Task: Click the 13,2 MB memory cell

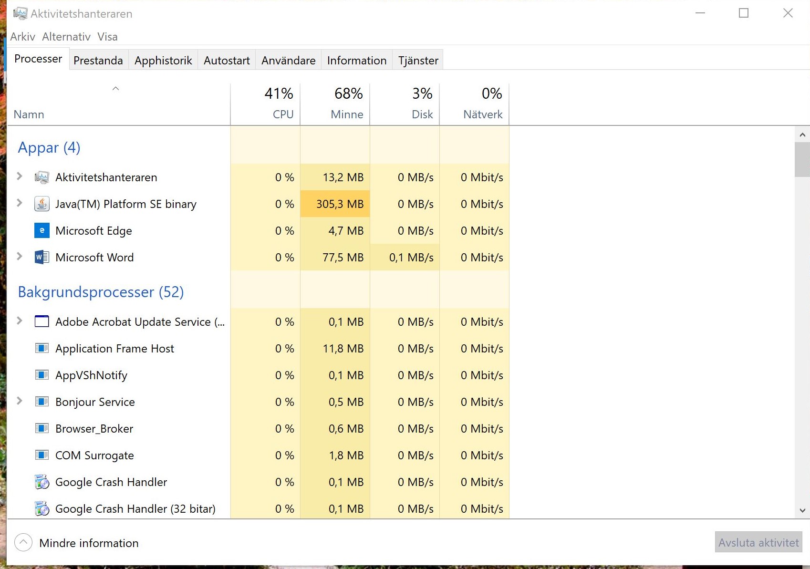Action: [x=335, y=177]
